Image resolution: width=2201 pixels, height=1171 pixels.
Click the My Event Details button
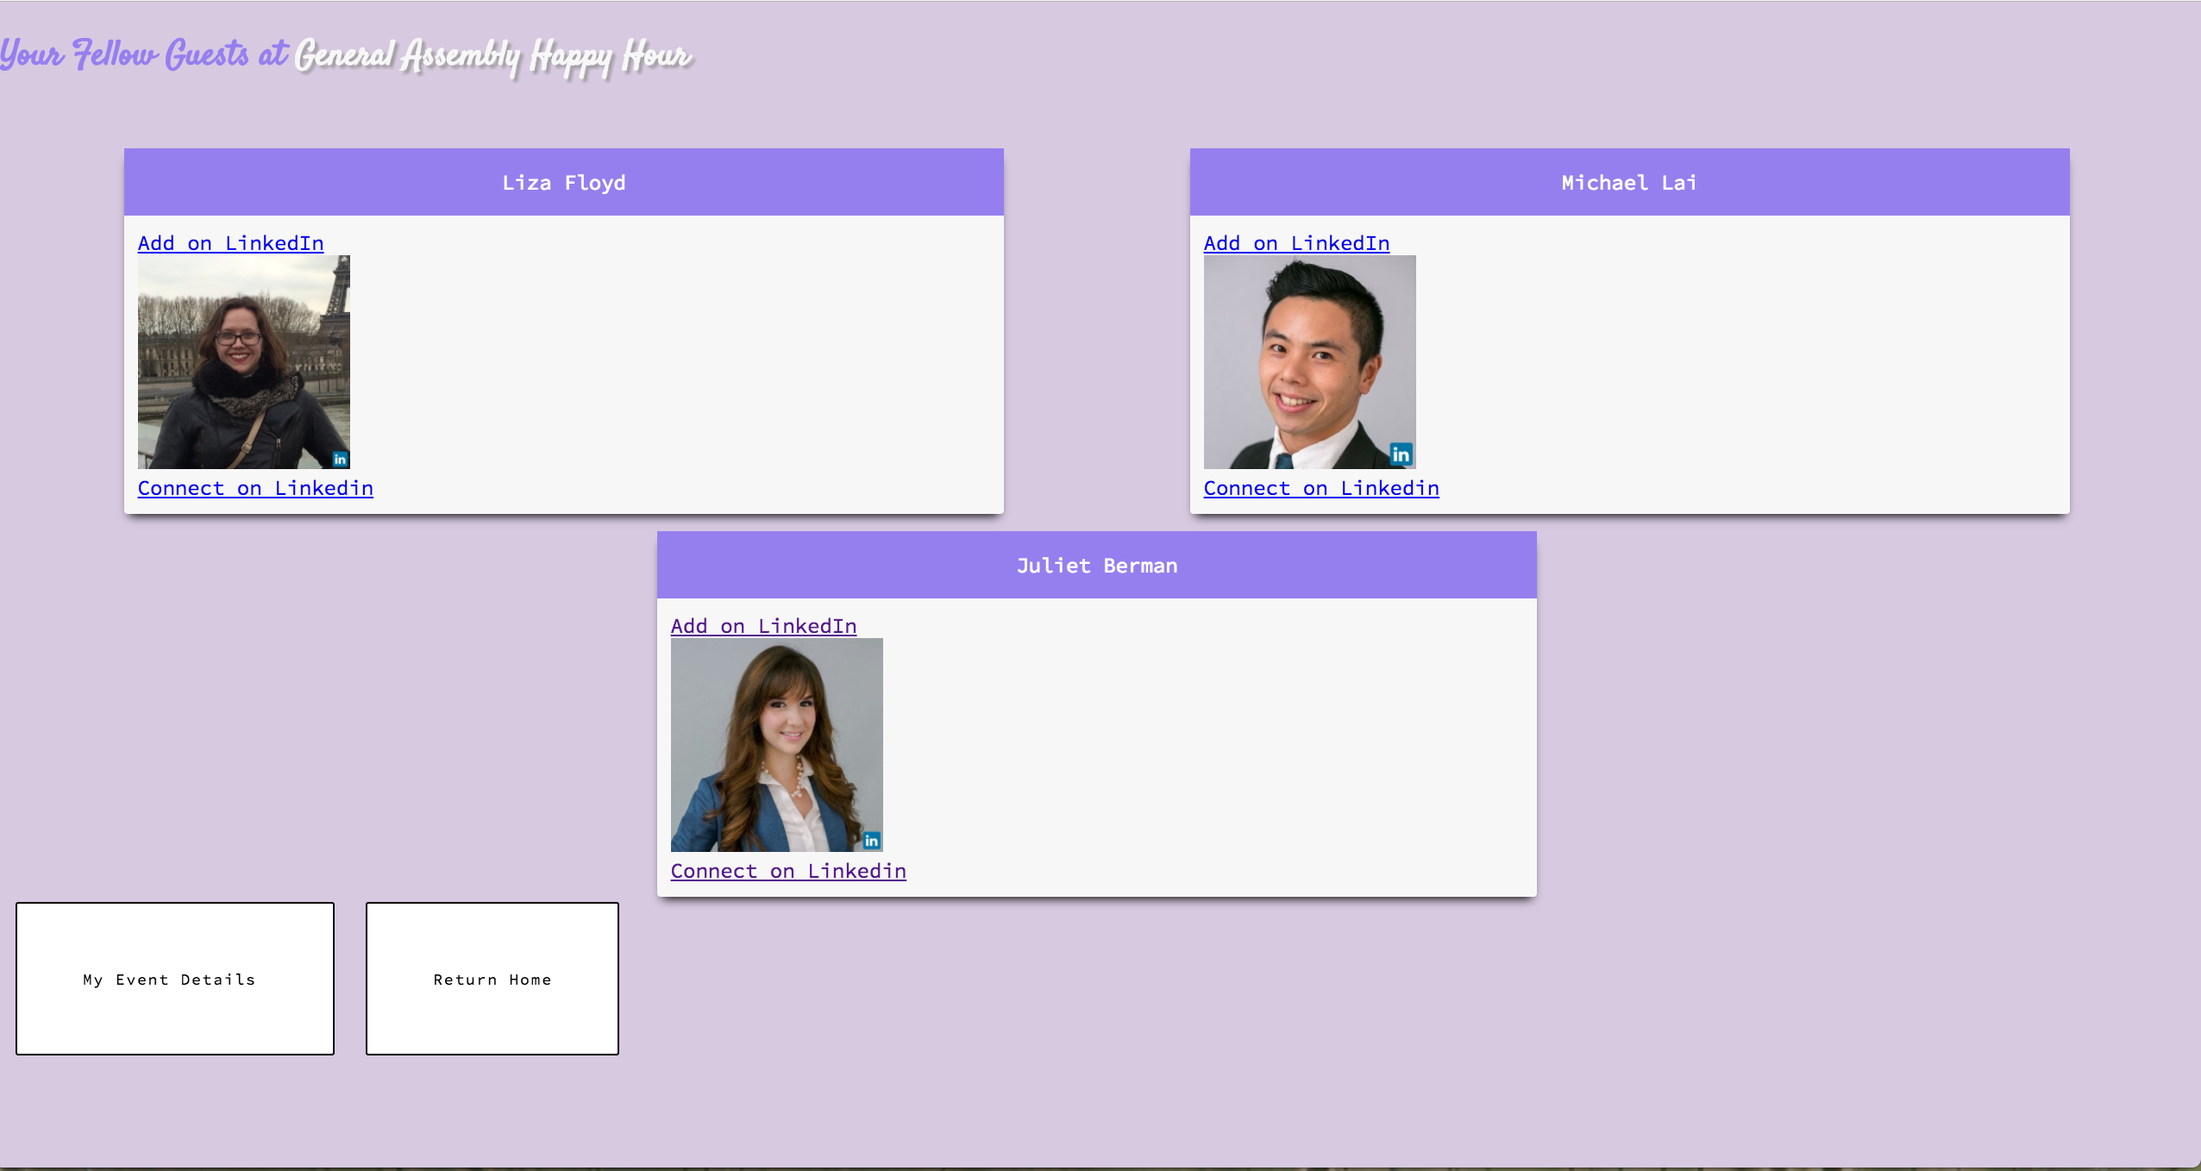click(175, 979)
